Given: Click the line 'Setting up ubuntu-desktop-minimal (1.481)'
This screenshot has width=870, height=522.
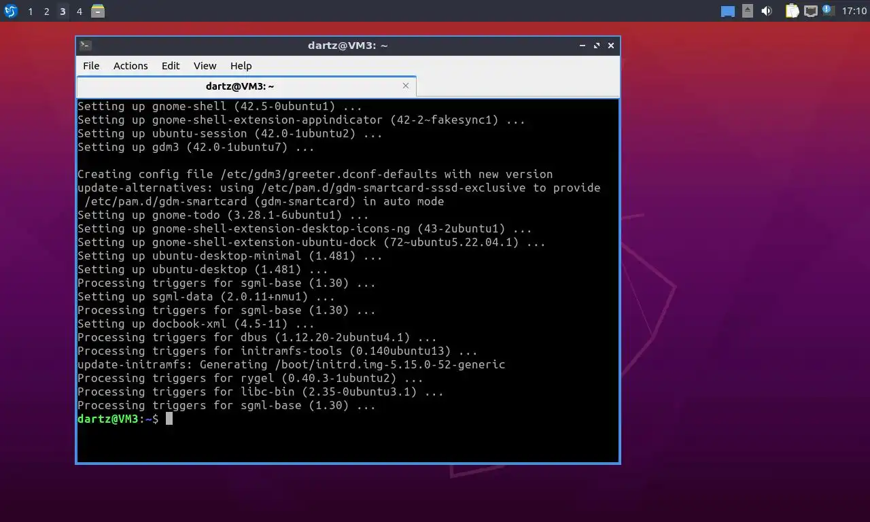Looking at the screenshot, I should coord(230,256).
